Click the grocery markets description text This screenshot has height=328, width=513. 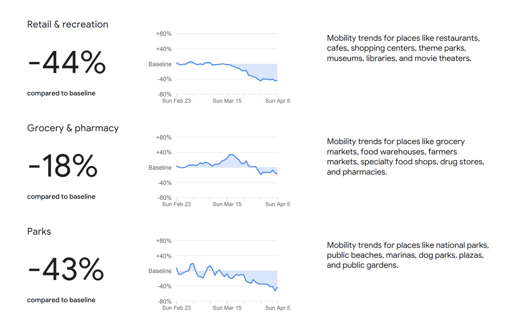coord(405,157)
